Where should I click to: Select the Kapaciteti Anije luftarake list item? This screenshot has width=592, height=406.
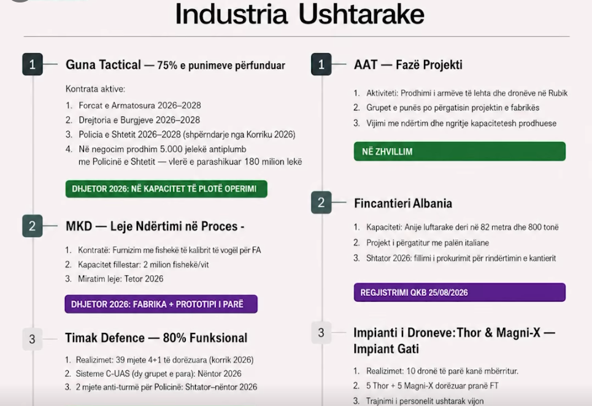coord(456,227)
